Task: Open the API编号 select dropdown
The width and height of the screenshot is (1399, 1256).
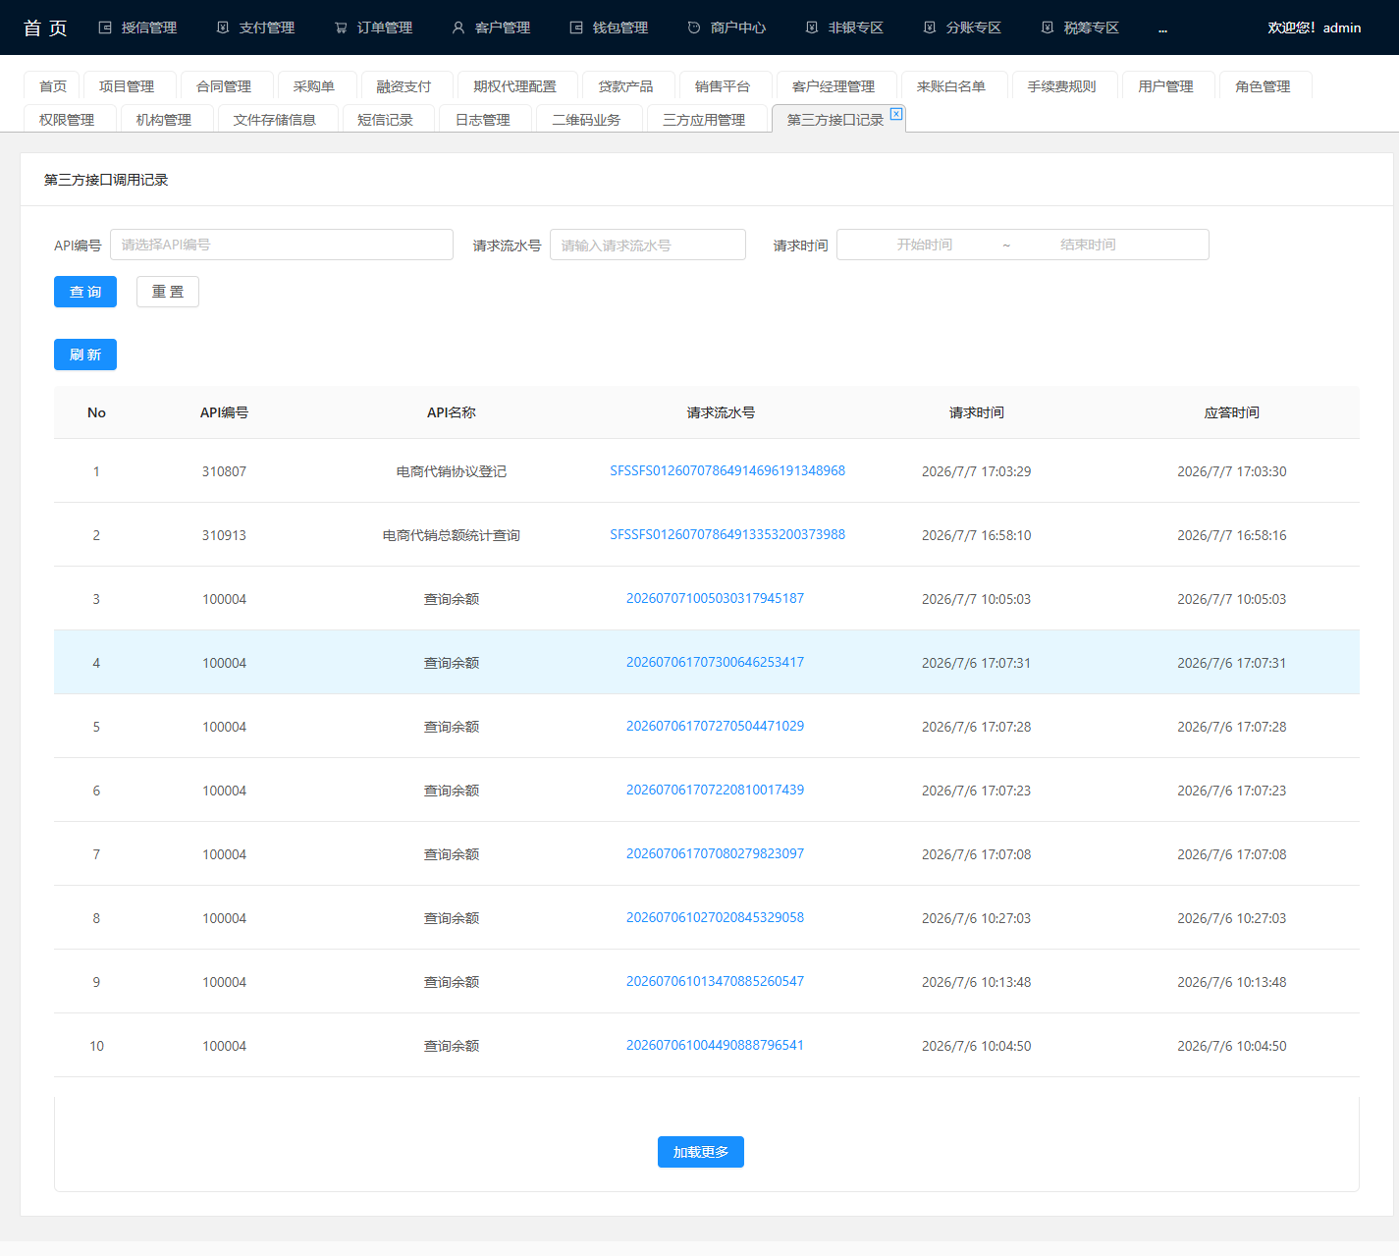Action: (x=282, y=245)
